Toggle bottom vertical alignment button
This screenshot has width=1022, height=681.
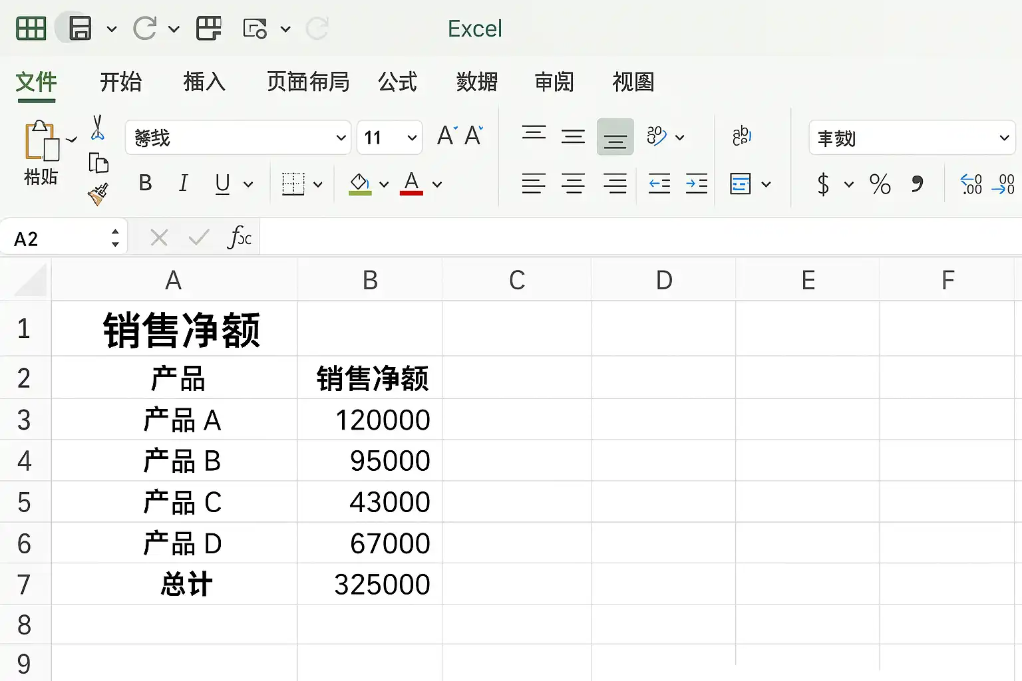pyautogui.click(x=615, y=137)
